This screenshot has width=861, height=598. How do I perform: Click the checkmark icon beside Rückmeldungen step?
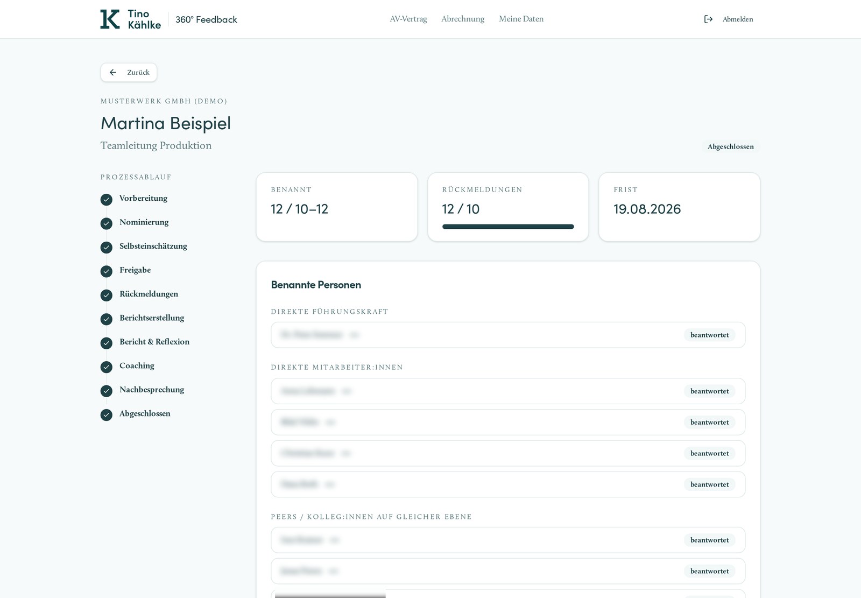pos(107,295)
